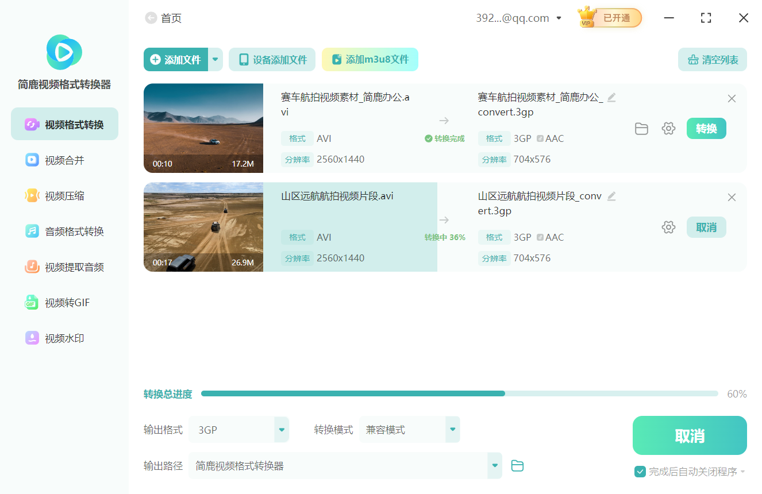Viewport: 762px width, 494px height.
Task: Expand the 添加文件 dropdown arrow
Action: pyautogui.click(x=215, y=59)
